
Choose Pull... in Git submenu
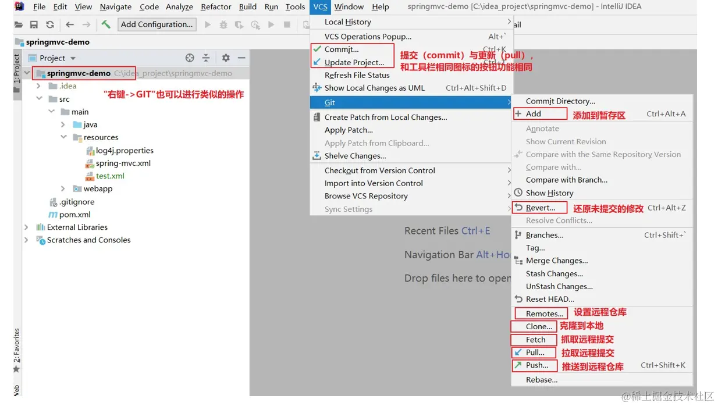coord(602,352)
